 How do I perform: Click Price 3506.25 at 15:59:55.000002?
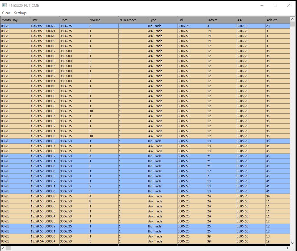74,226
